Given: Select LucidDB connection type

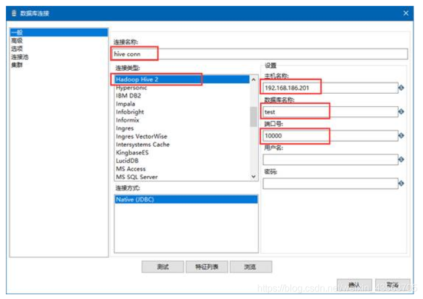Looking at the screenshot, I should click(x=127, y=160).
